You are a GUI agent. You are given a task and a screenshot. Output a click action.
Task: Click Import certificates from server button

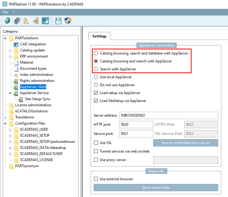(186, 143)
